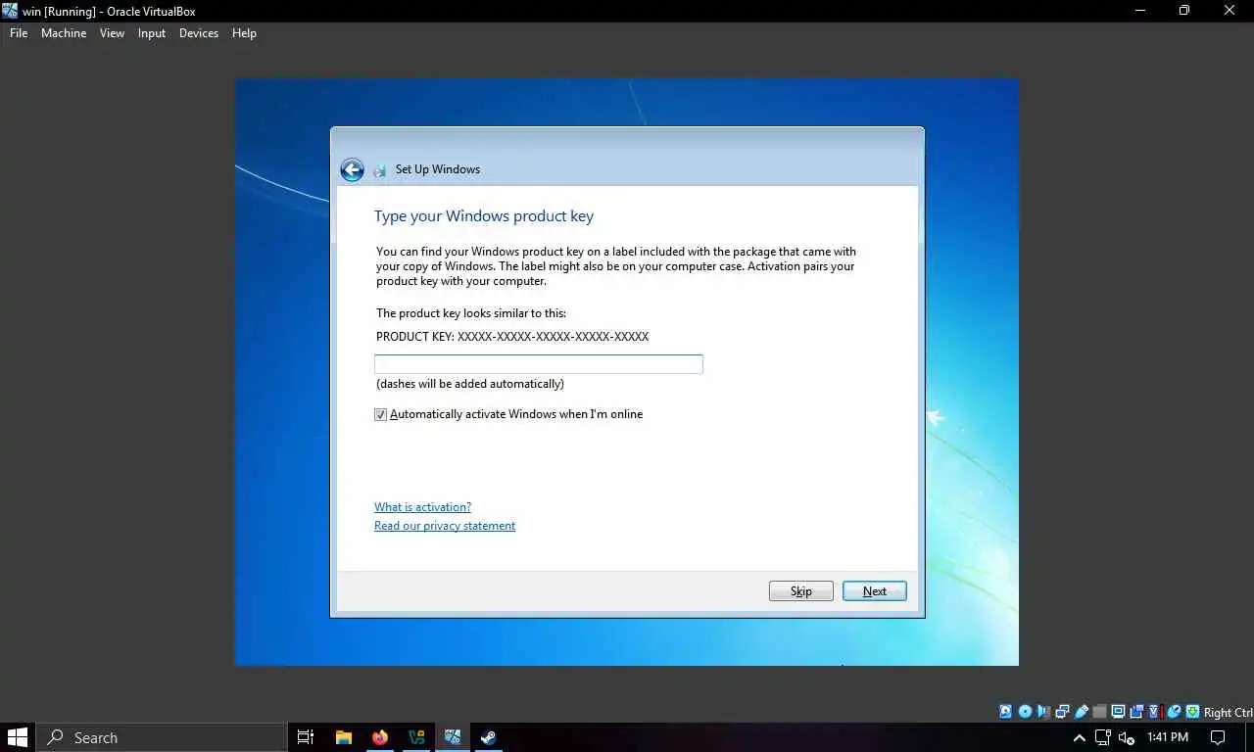Focus the product key text field
The image size is (1254, 752).
tap(539, 364)
